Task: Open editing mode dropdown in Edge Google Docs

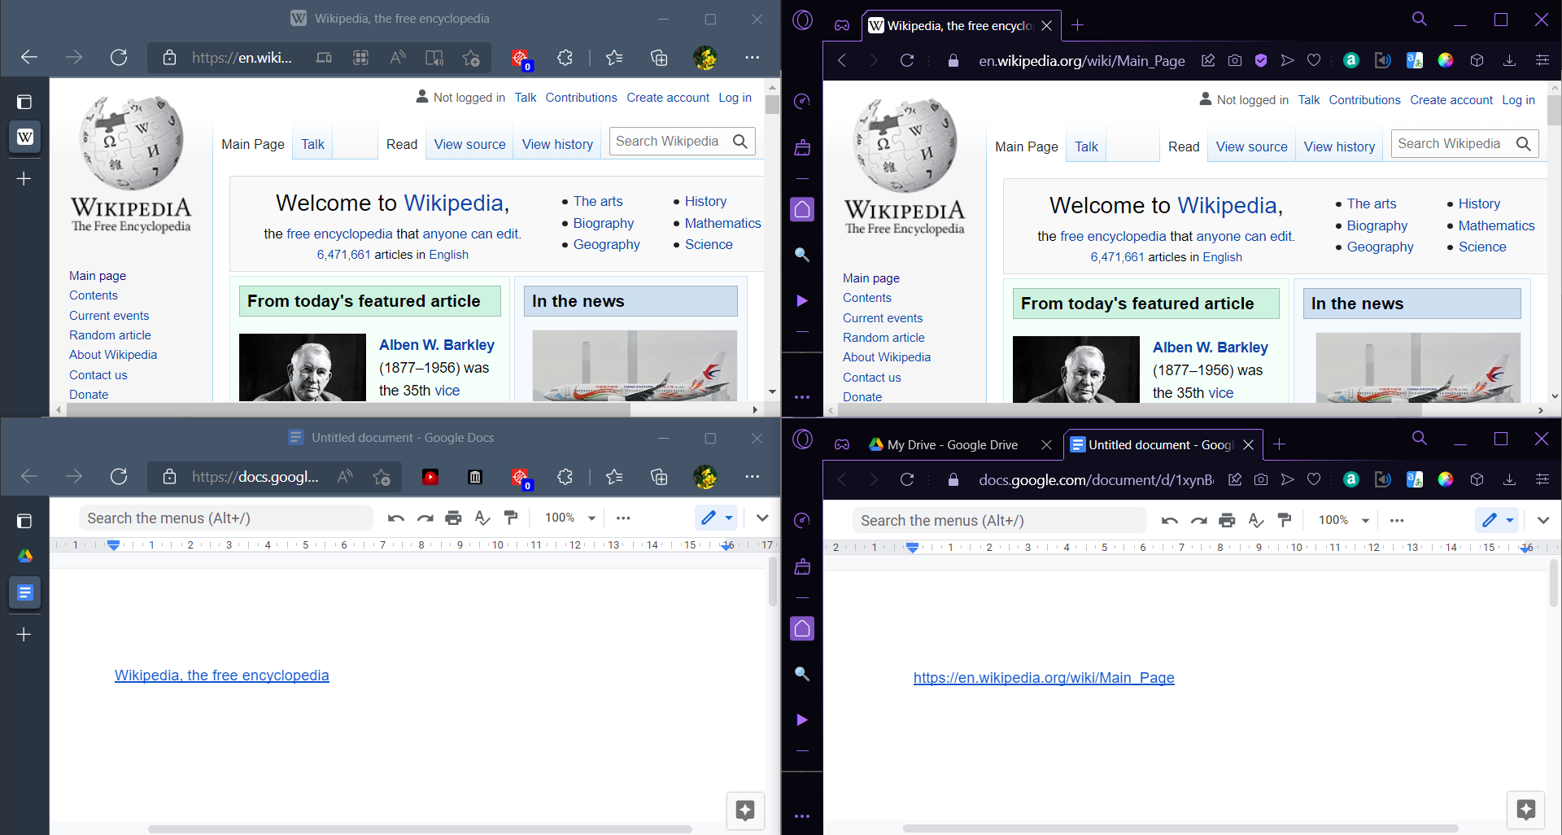Action: click(717, 518)
